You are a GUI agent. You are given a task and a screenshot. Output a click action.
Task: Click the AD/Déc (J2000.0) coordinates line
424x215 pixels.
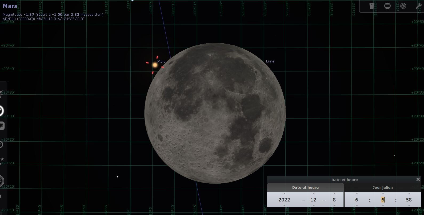43,19
